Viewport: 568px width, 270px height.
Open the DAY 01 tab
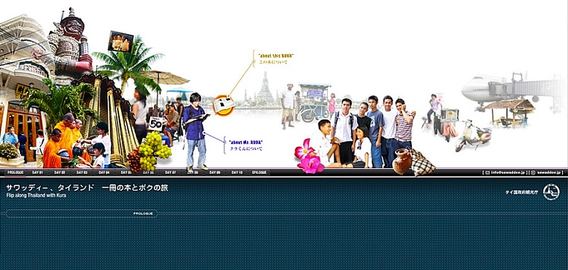37,173
